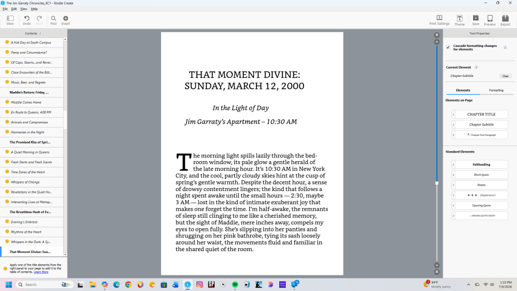Apply the CHAPTER TITLE element
The image size is (517, 291).
(481, 115)
